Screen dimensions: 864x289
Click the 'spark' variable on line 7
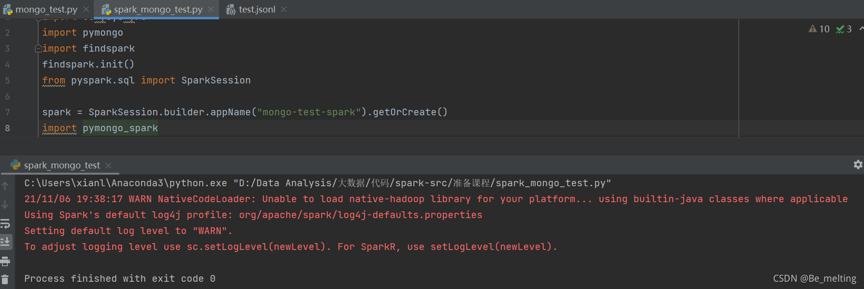57,112
